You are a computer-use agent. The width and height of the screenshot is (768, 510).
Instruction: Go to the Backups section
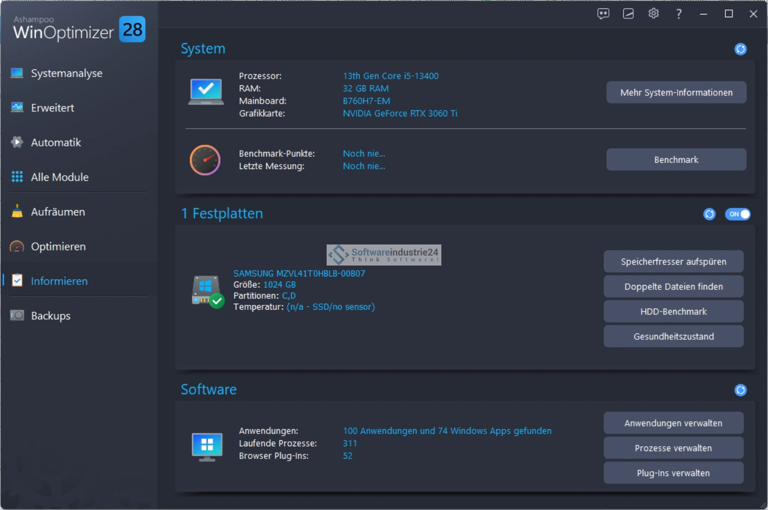point(50,315)
